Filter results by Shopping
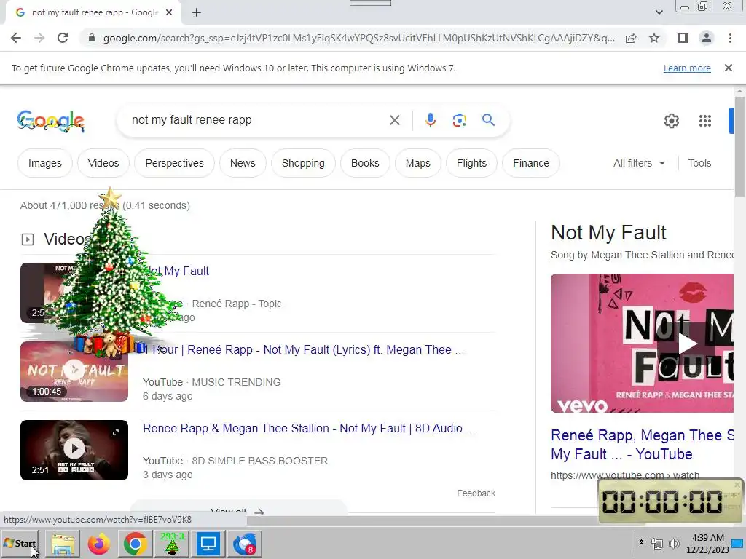This screenshot has width=746, height=559. (303, 163)
